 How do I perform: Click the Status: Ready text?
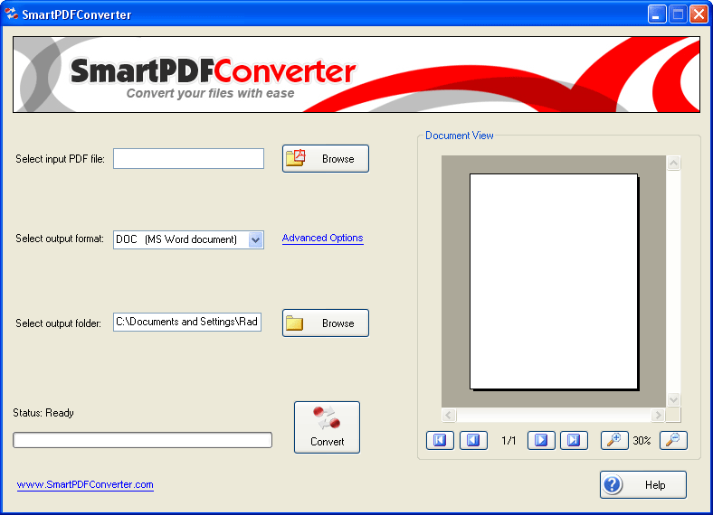pos(43,413)
